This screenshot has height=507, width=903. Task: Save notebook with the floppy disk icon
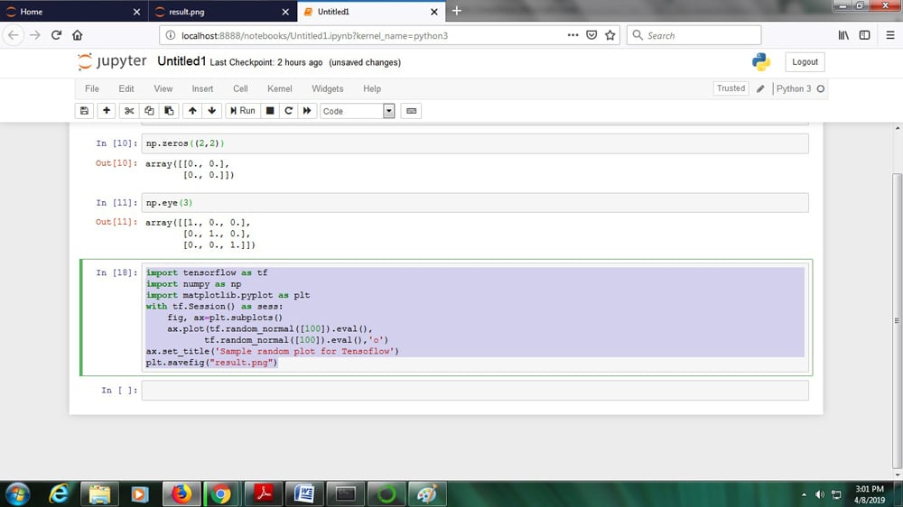[85, 111]
